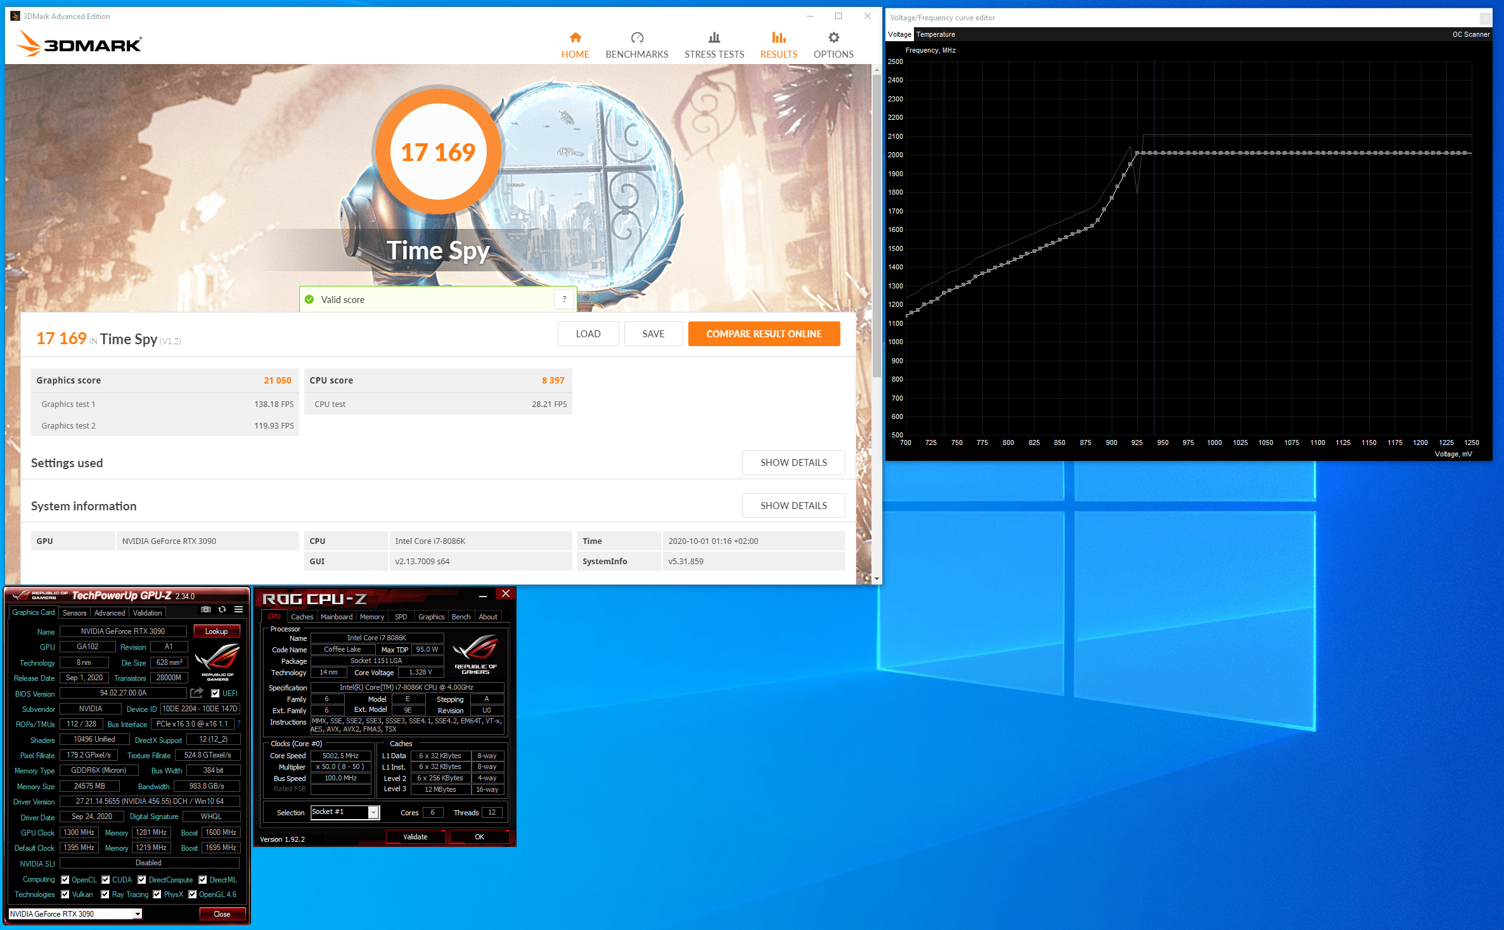Screen dimensions: 1504x930
Task: Close the Voltage/Frequency curve editor window
Action: [1485, 18]
